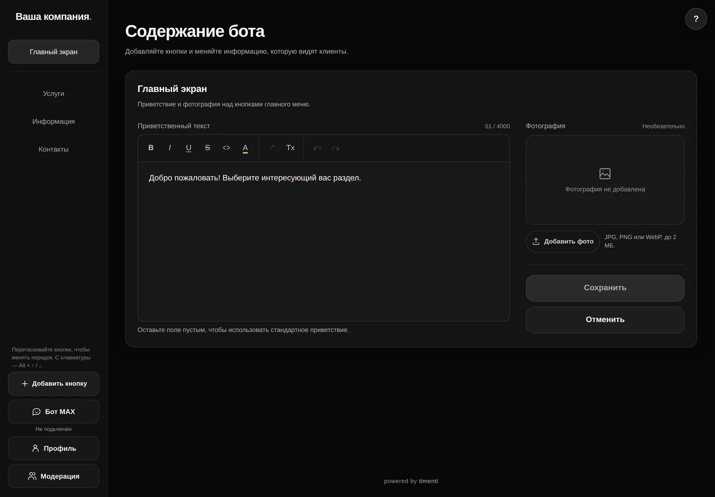Click the Содержание бота heading
The image size is (715, 497).
[195, 31]
